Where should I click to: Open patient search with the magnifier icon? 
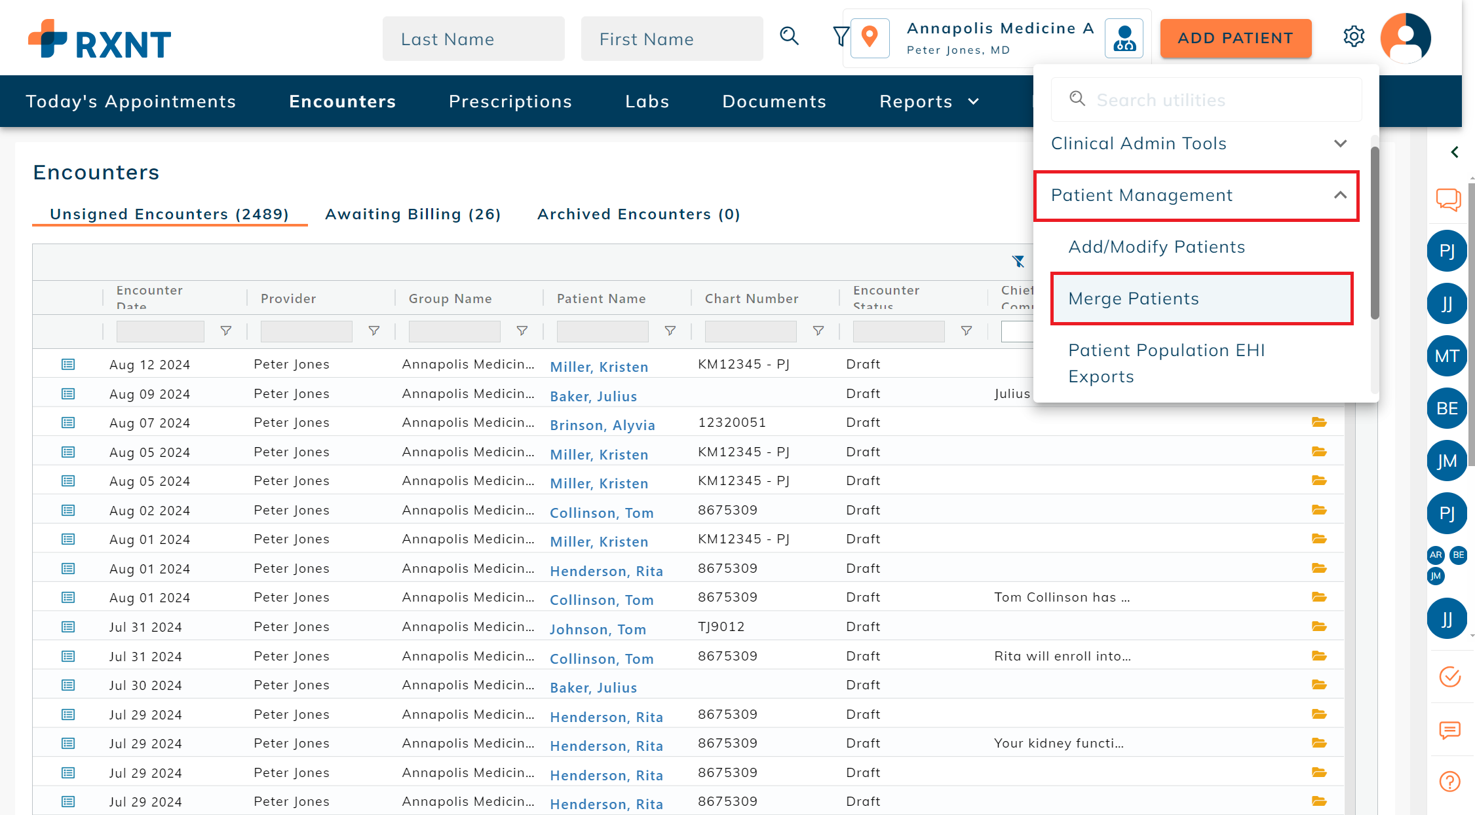790,37
